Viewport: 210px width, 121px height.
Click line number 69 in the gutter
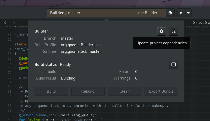pyautogui.click(x=9, y=119)
